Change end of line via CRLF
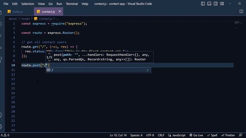This screenshot has width=246, height=138. (161, 135)
